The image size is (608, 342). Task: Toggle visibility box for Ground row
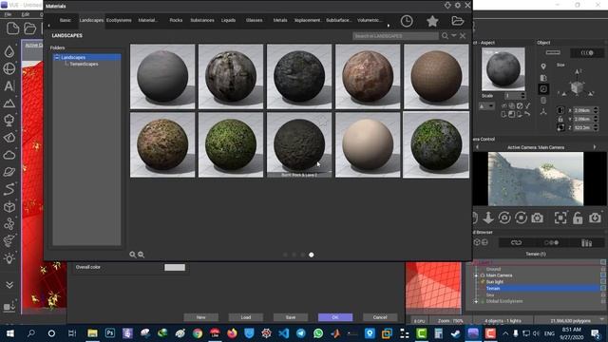tap(603, 269)
